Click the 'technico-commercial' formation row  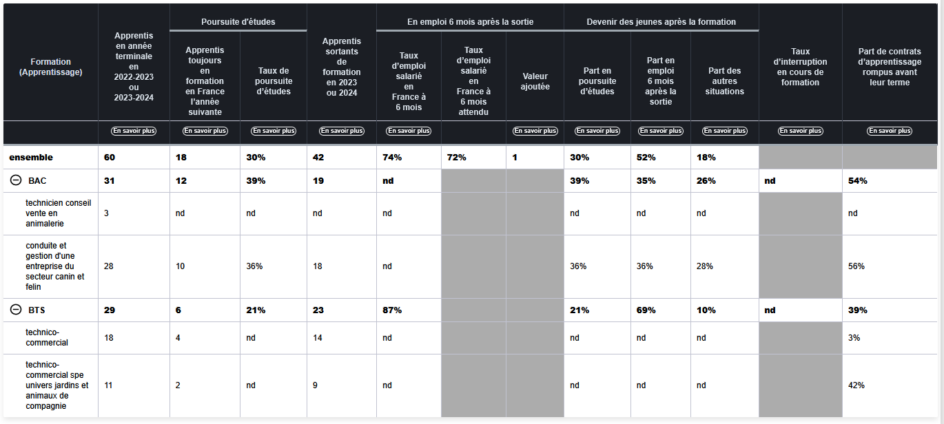click(47, 337)
